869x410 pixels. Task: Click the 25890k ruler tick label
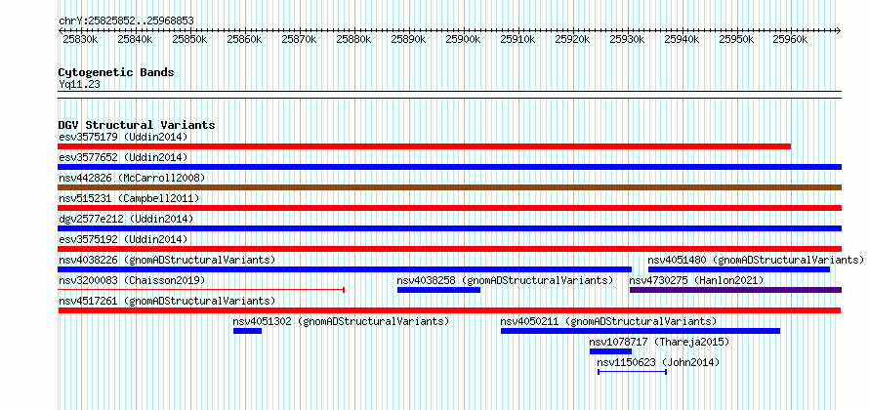(x=408, y=39)
